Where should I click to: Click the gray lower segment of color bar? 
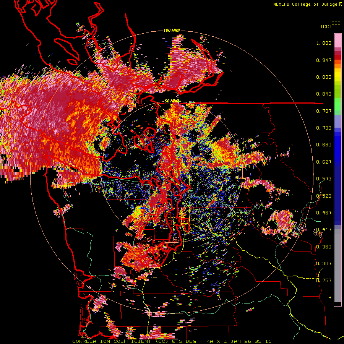tap(338, 266)
